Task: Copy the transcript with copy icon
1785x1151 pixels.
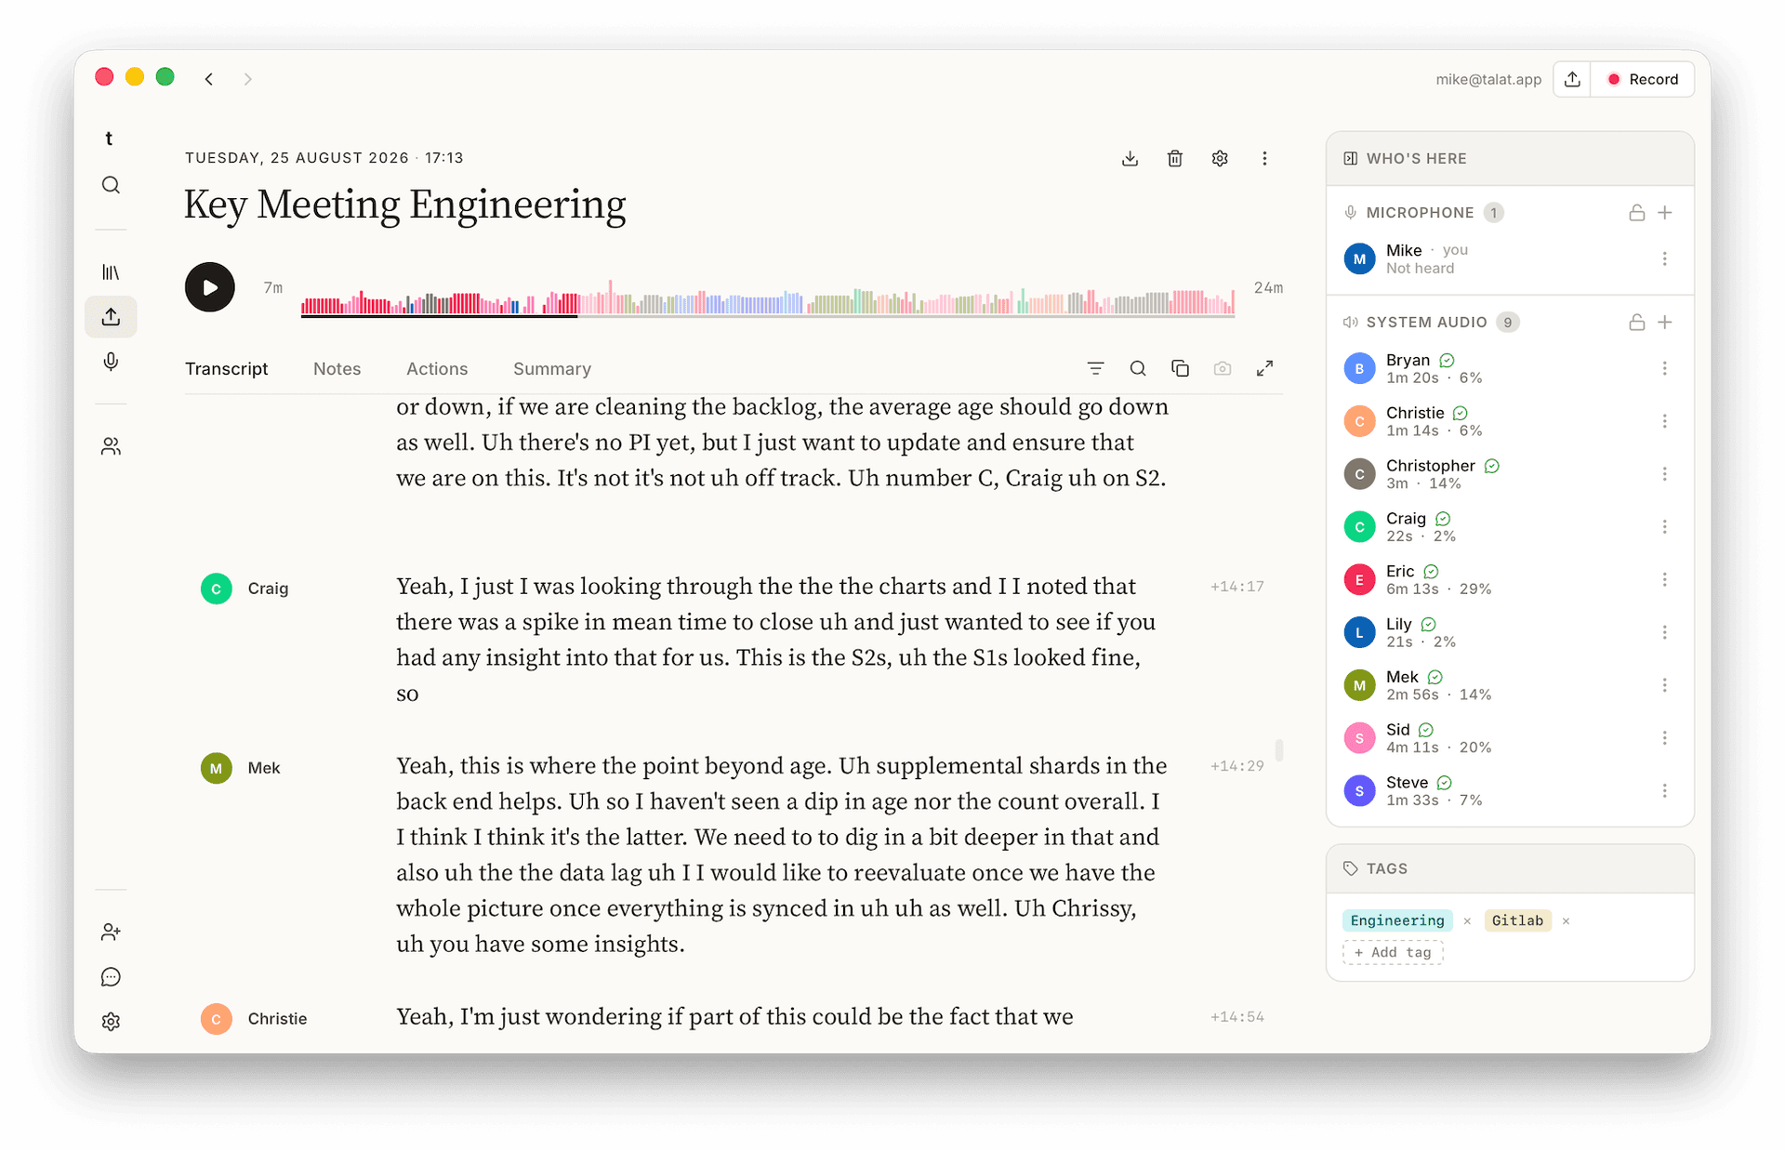Action: 1180,369
